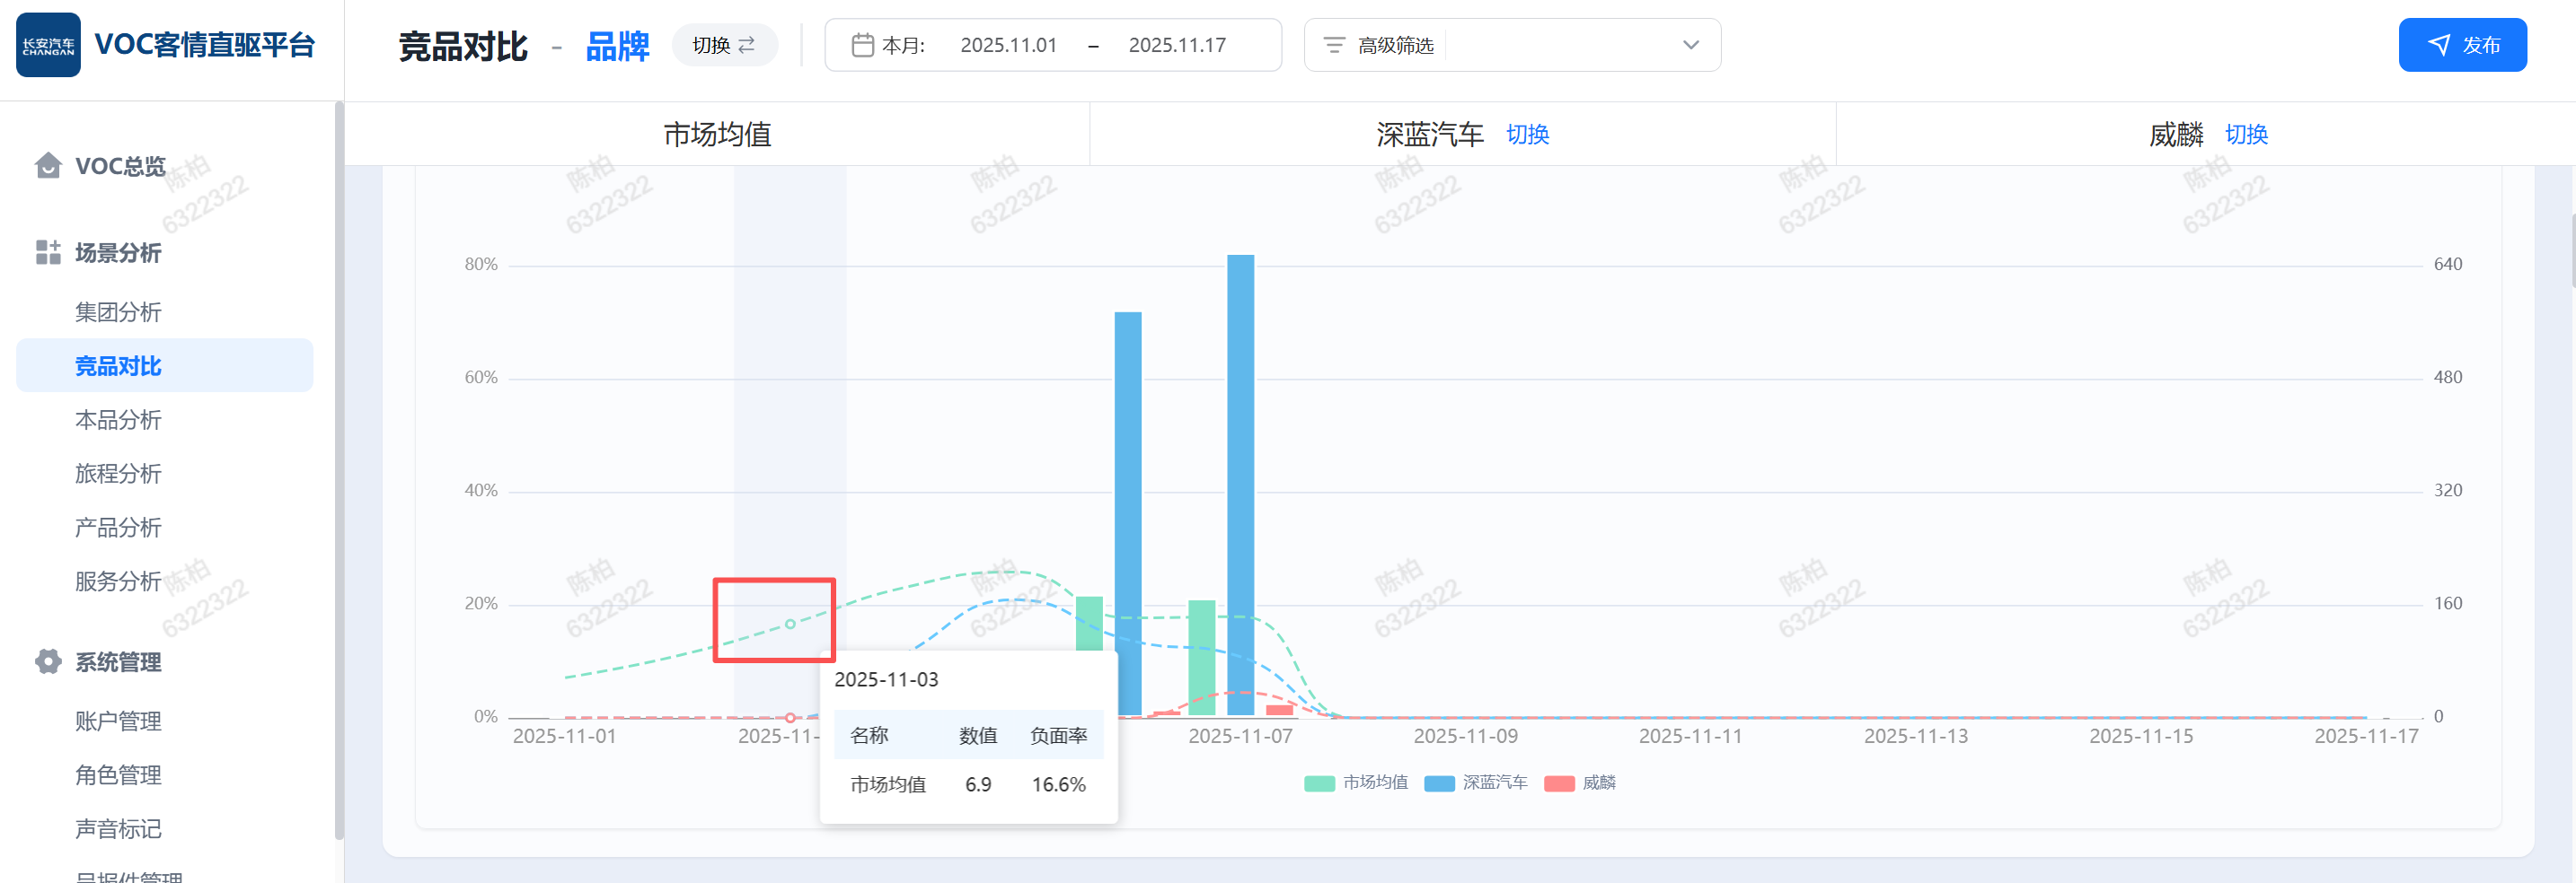Click the 高级筛选 filter icon
2576x883 pixels.
tap(1333, 45)
